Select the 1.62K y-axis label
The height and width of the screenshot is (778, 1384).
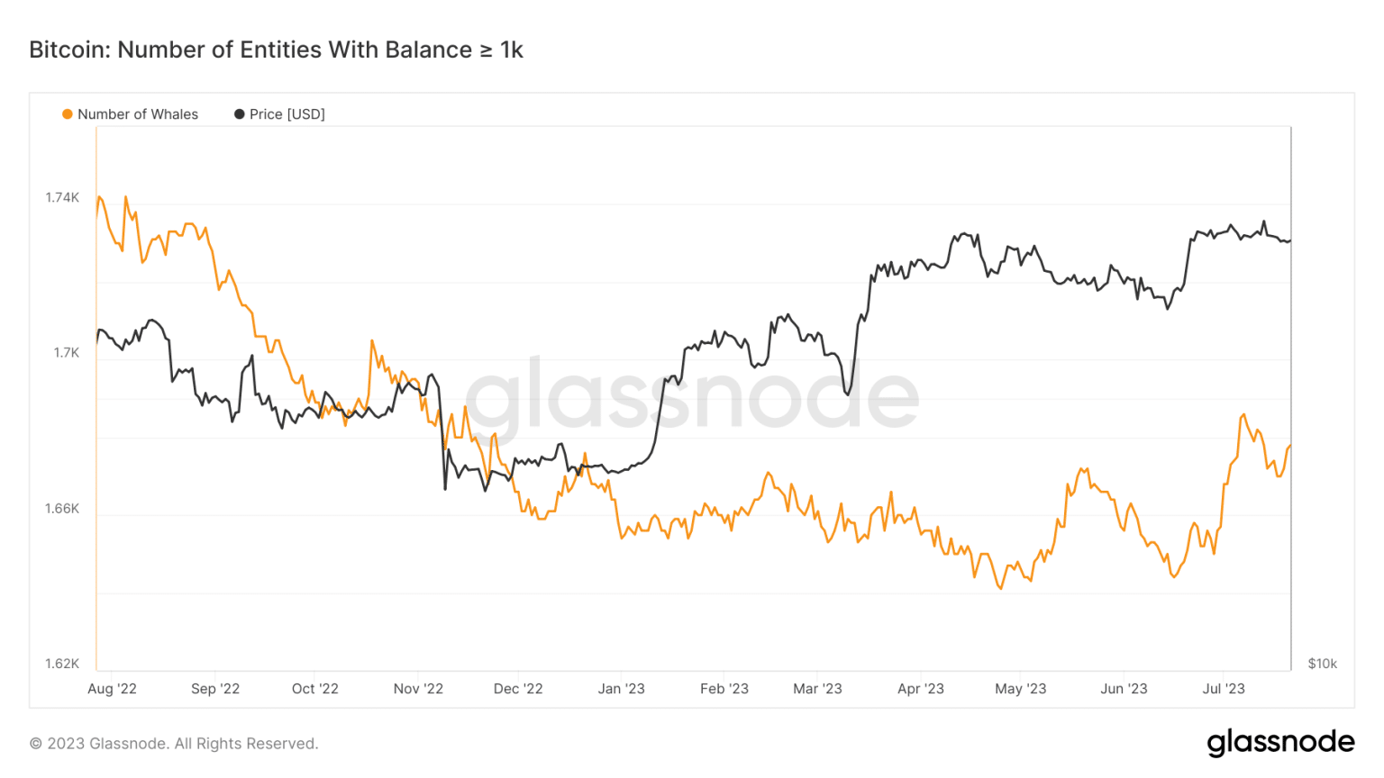click(x=62, y=664)
